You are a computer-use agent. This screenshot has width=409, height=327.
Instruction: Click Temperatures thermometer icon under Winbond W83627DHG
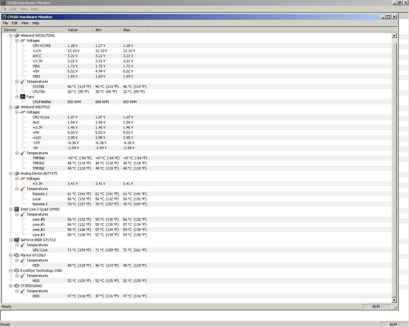tap(23, 81)
